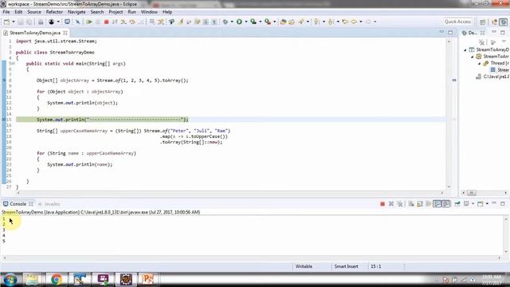Click Remove All Terminated Launches in Console
This screenshot has height=287, width=510.
tap(400, 204)
